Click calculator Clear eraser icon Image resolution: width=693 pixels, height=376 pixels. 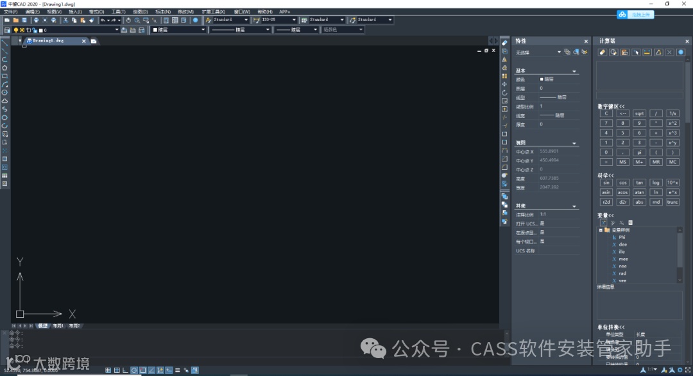coord(603,52)
